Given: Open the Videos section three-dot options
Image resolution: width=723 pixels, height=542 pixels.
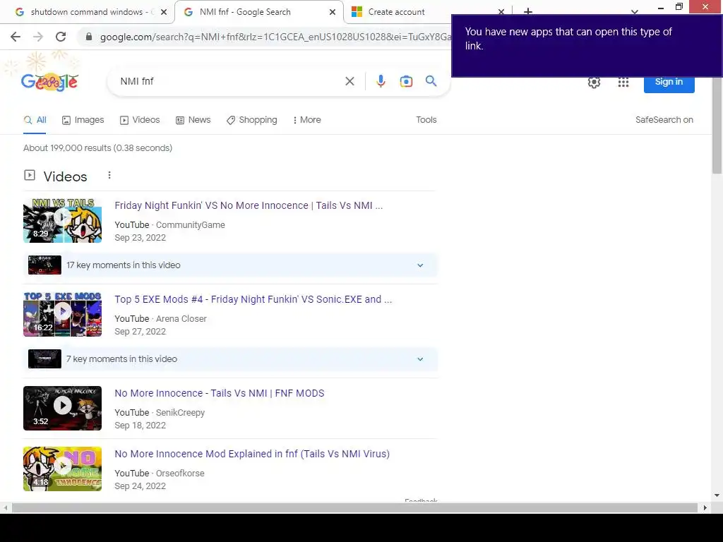Looking at the screenshot, I should point(109,175).
